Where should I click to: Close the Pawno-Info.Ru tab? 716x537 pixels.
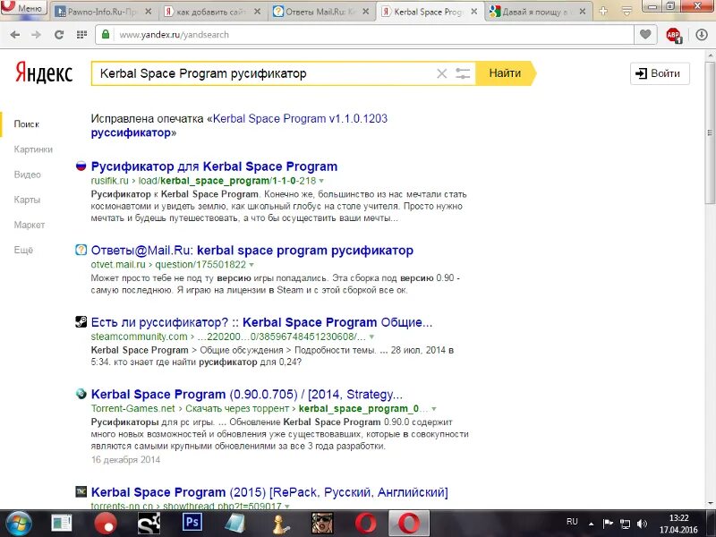click(x=149, y=12)
